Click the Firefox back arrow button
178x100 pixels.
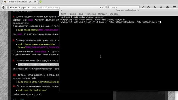(x=3, y=7)
